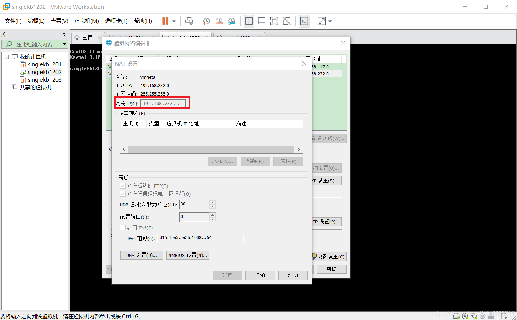Image resolution: width=517 pixels, height=320 pixels.
Task: Click the network adapter status icon
Action: click(473, 316)
